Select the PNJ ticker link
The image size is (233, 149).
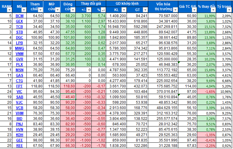click(20, 124)
